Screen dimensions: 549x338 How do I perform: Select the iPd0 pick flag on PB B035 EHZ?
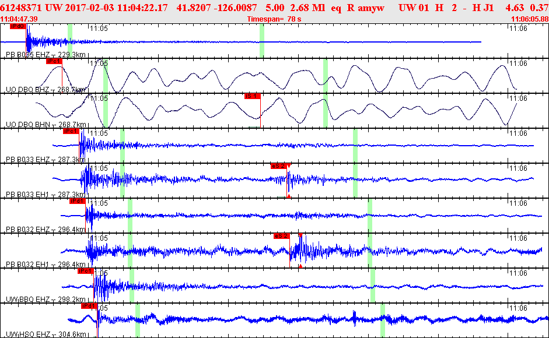(18, 26)
